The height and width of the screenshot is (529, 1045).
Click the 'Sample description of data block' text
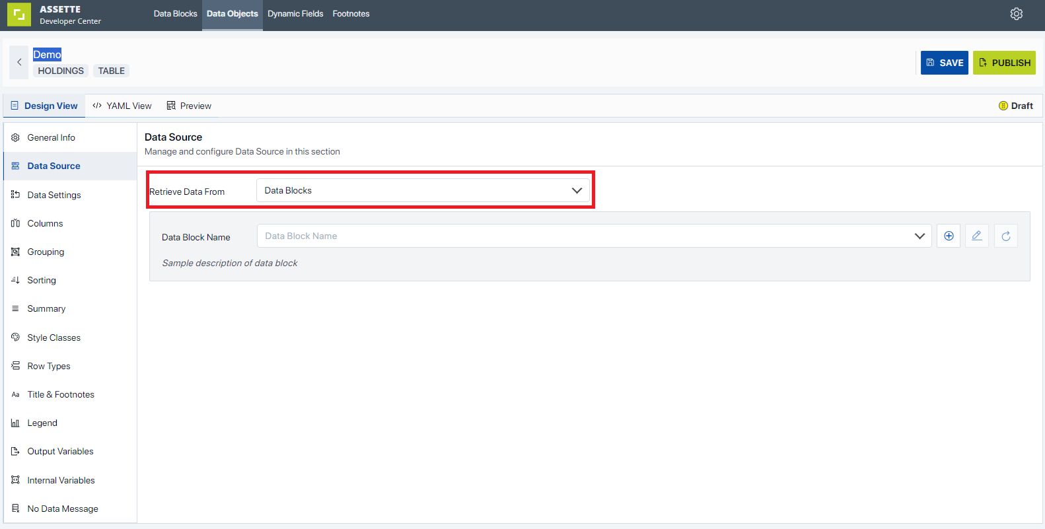tap(230, 263)
